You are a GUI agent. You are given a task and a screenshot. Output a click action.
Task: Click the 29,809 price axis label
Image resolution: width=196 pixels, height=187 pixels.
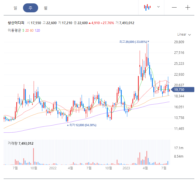click(x=179, y=42)
